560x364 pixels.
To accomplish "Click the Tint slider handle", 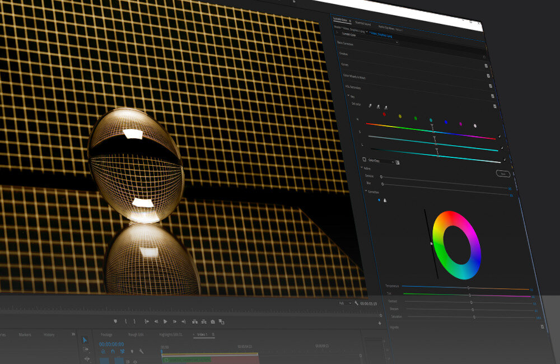I will tap(470, 295).
